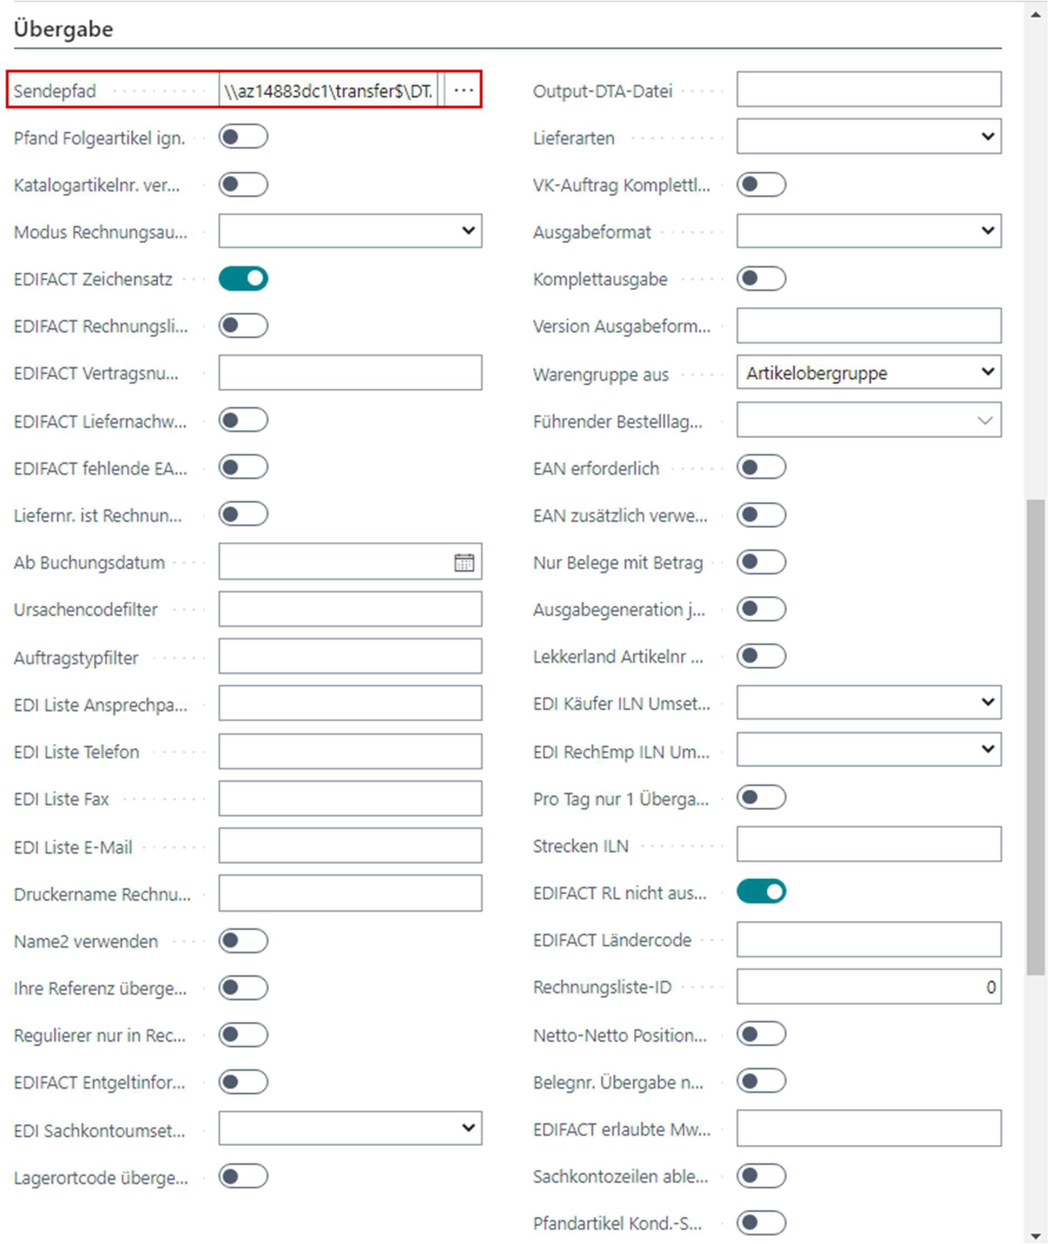Open the Ausgabeformat dropdown list
This screenshot has height=1244, width=1050.
(x=869, y=231)
